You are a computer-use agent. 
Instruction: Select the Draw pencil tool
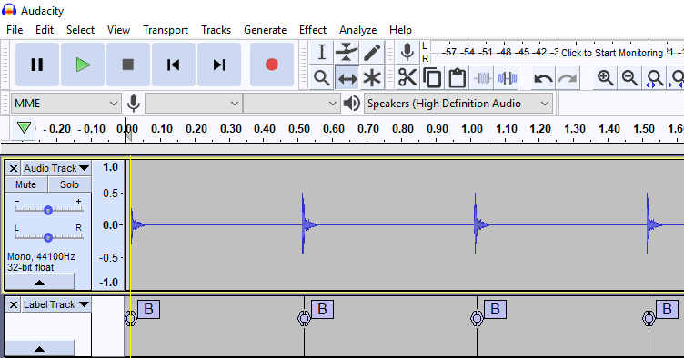click(372, 53)
